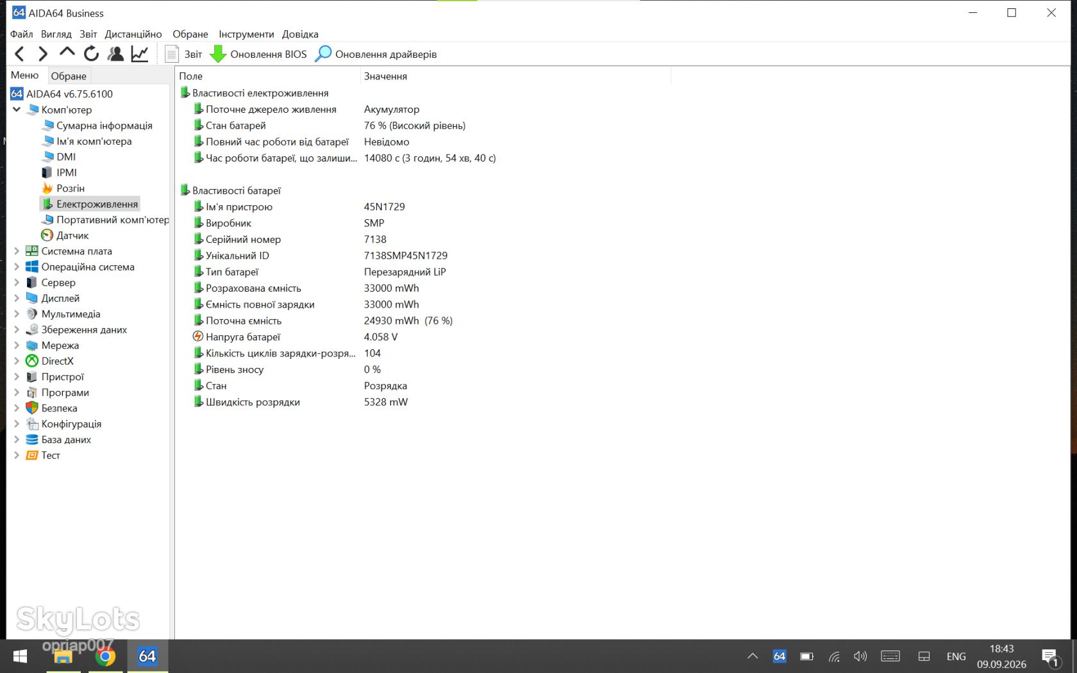Expand the Системна плата node
This screenshot has width=1077, height=673.
pos(17,251)
